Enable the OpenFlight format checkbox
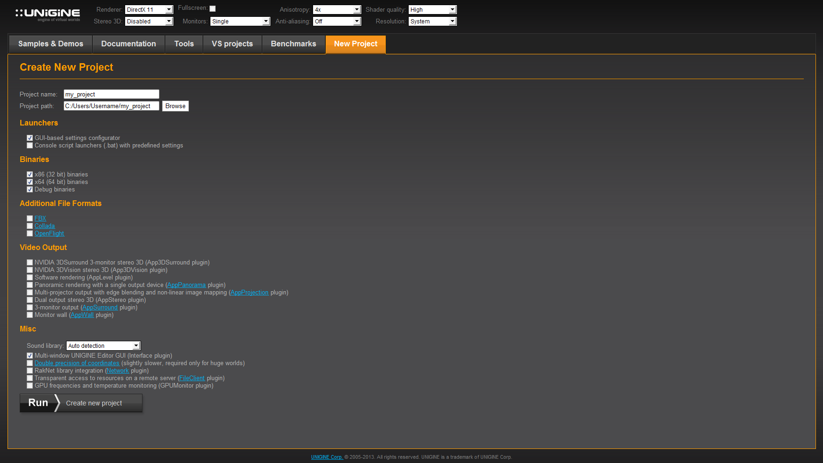Image resolution: width=823 pixels, height=463 pixels. click(30, 233)
